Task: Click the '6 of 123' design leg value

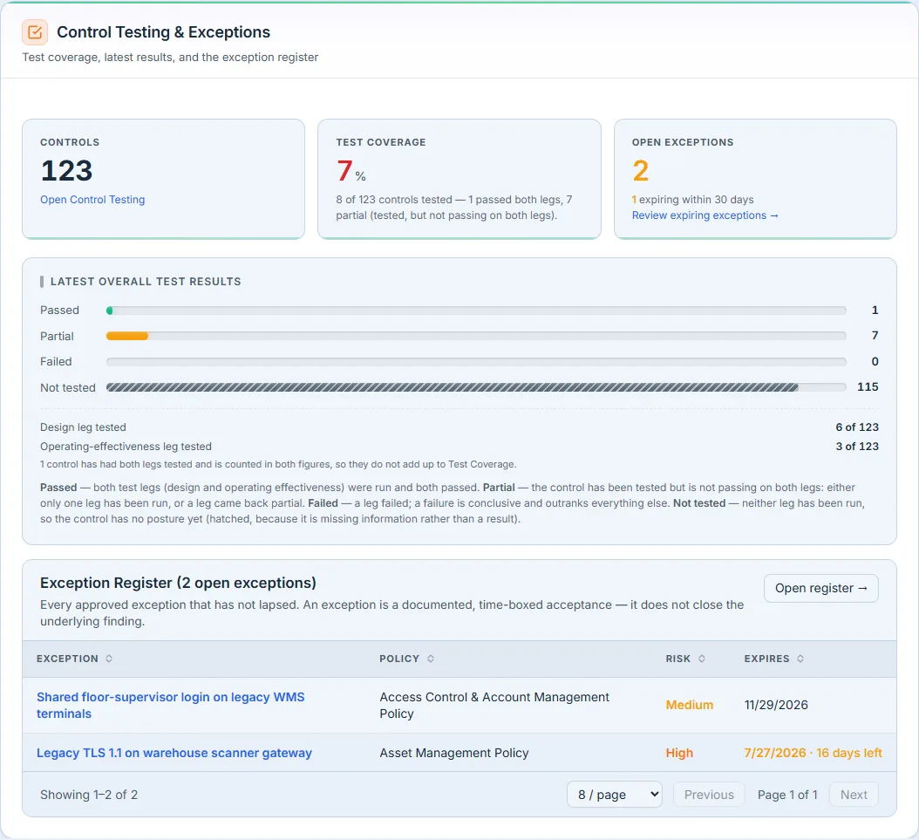Action: pyautogui.click(x=857, y=427)
